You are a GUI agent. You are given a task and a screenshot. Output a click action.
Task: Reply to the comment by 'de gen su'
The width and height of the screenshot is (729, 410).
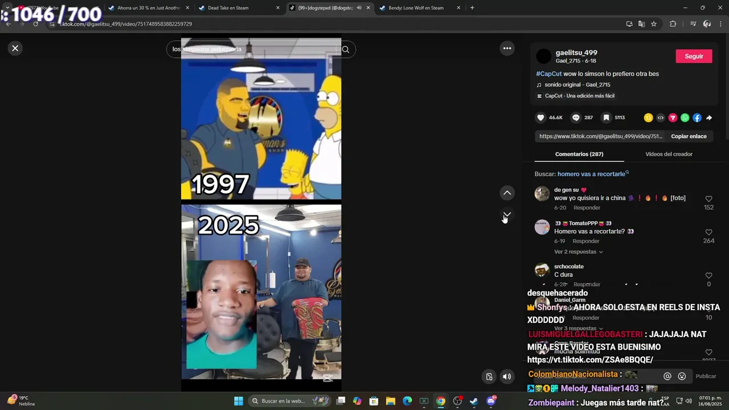pyautogui.click(x=587, y=208)
